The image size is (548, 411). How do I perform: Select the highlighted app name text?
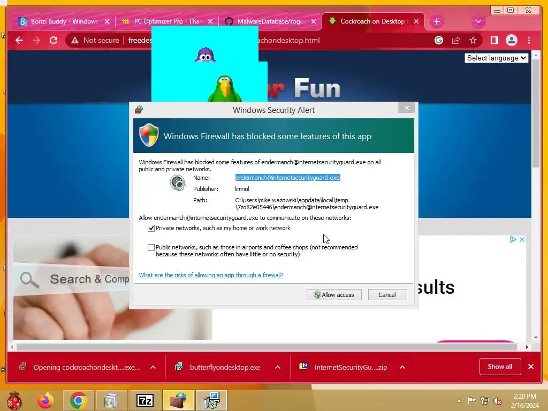pyautogui.click(x=287, y=178)
